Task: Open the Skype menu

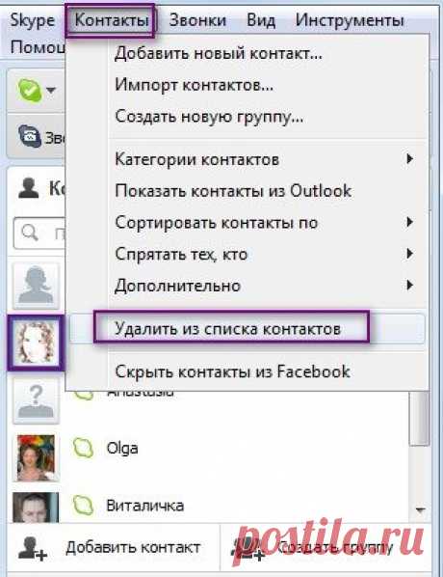Action: click(33, 20)
